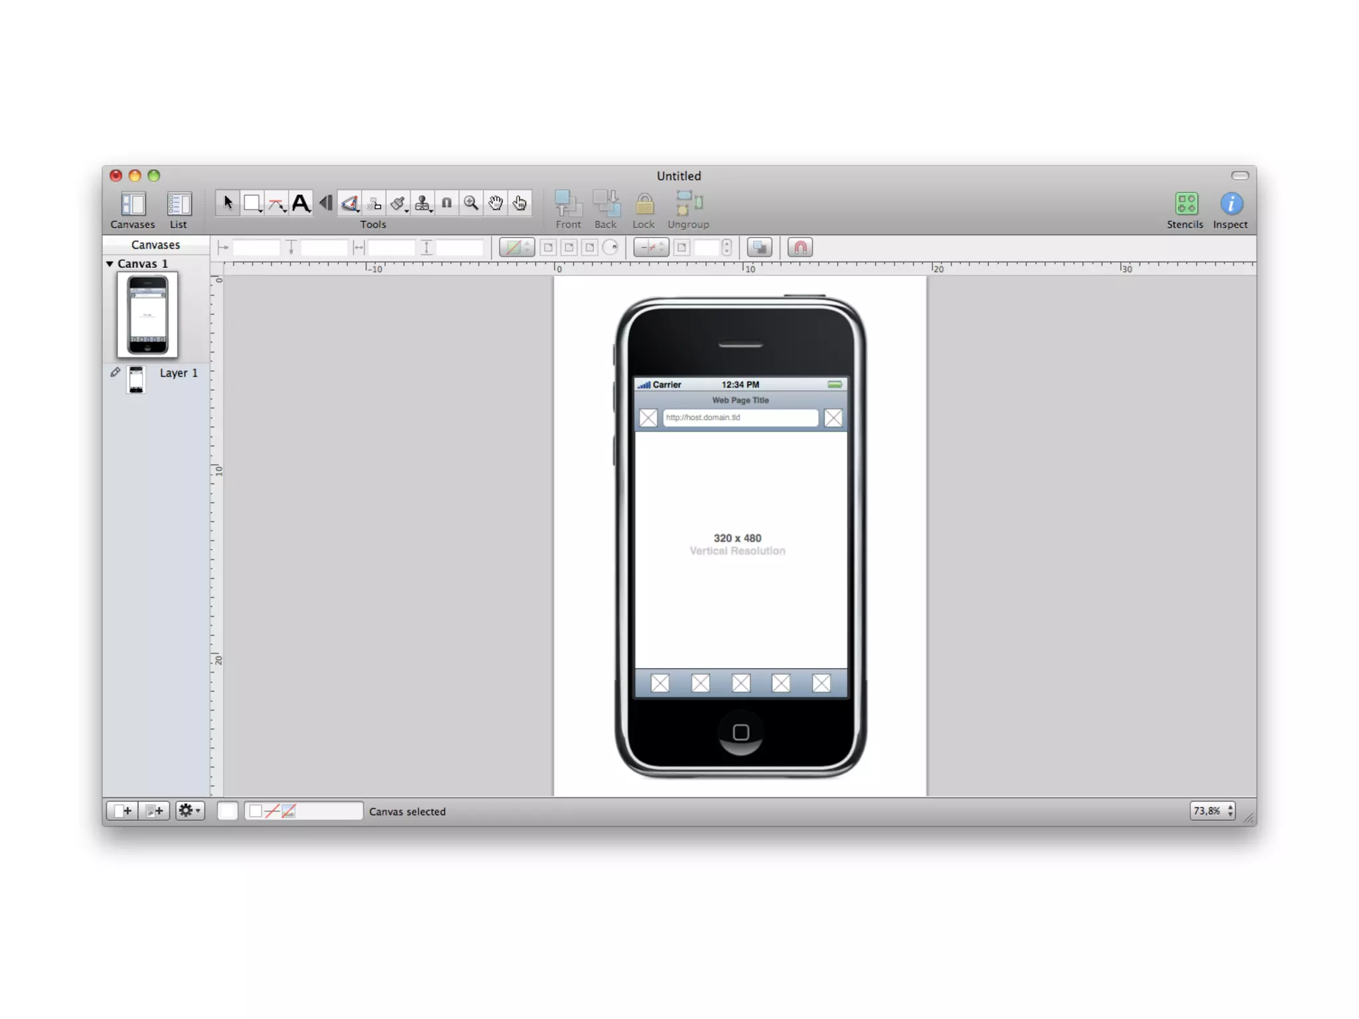Select Layer 1 in the sidebar
This screenshot has height=1019, width=1359.
(178, 373)
